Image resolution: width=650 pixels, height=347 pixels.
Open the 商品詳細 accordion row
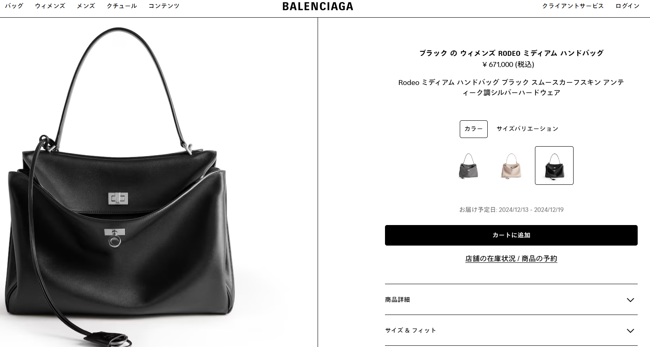pyautogui.click(x=511, y=299)
